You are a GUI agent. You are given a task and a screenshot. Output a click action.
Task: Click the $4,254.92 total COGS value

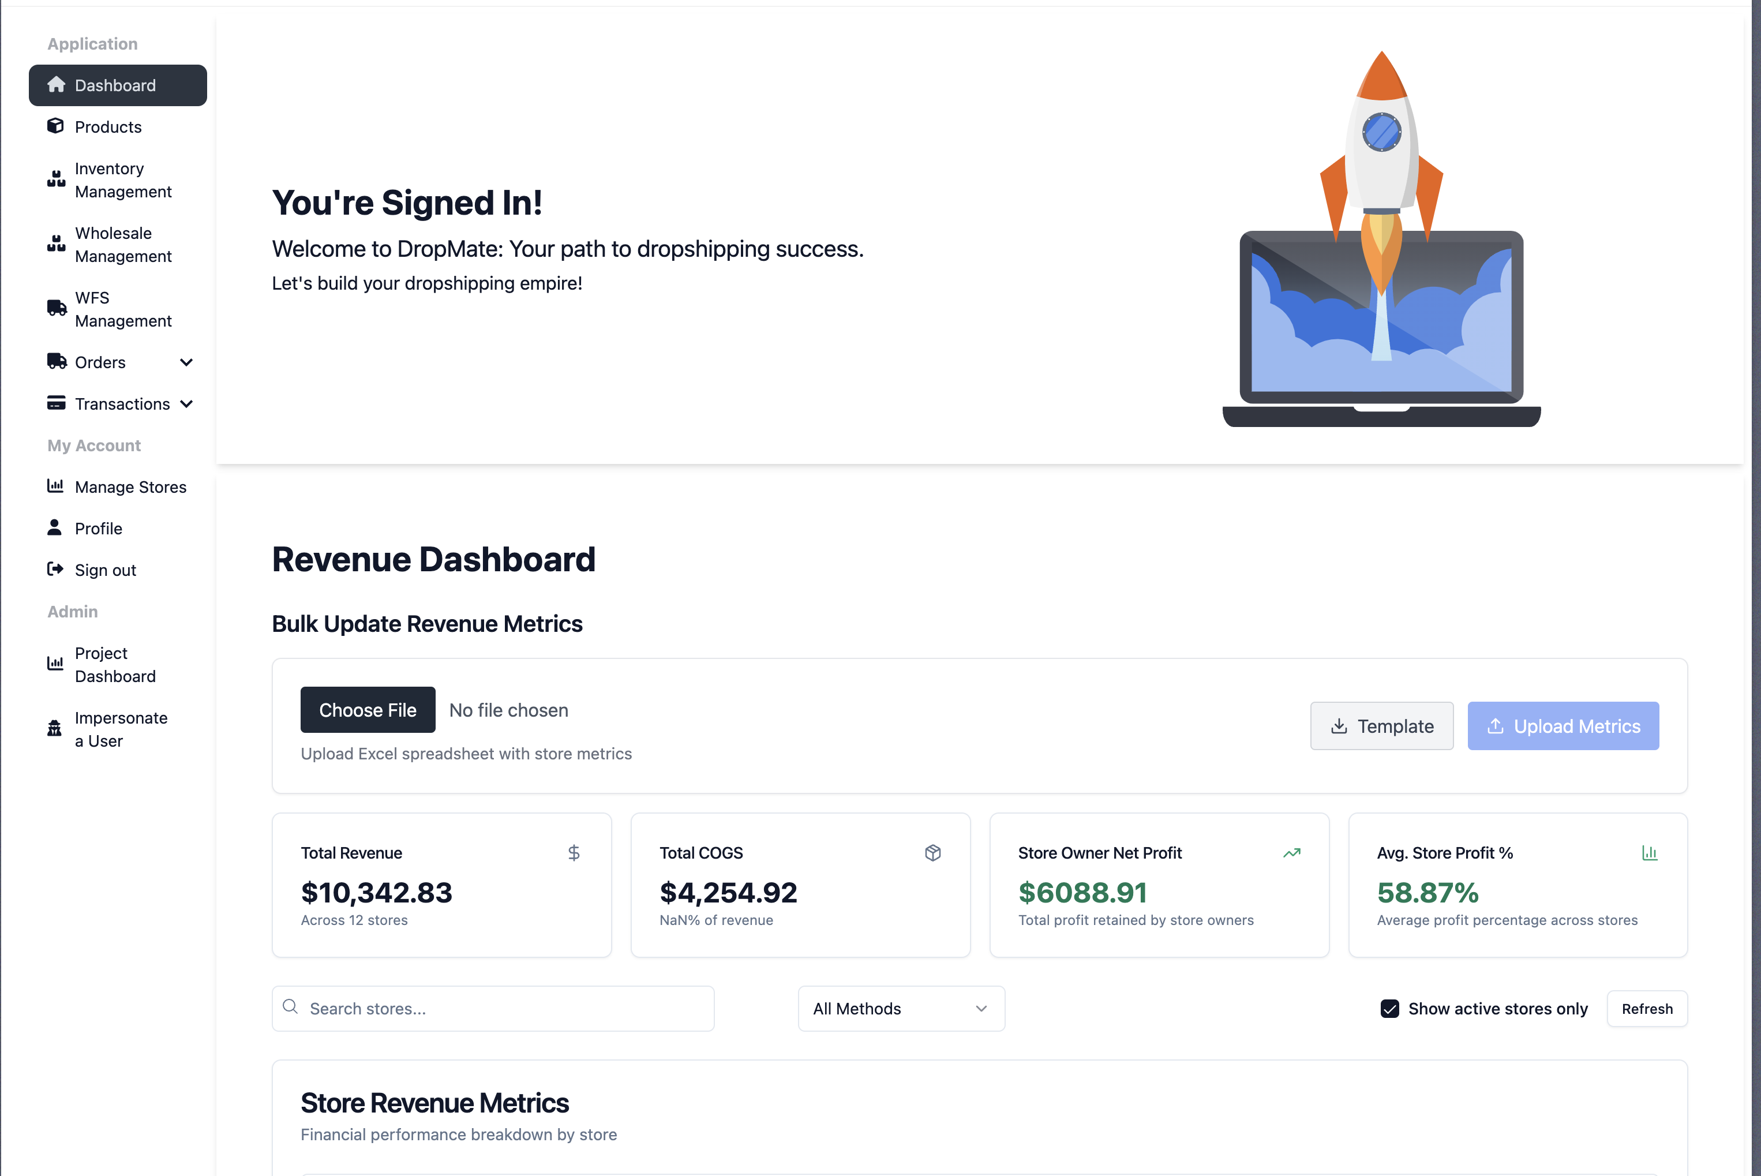click(728, 893)
